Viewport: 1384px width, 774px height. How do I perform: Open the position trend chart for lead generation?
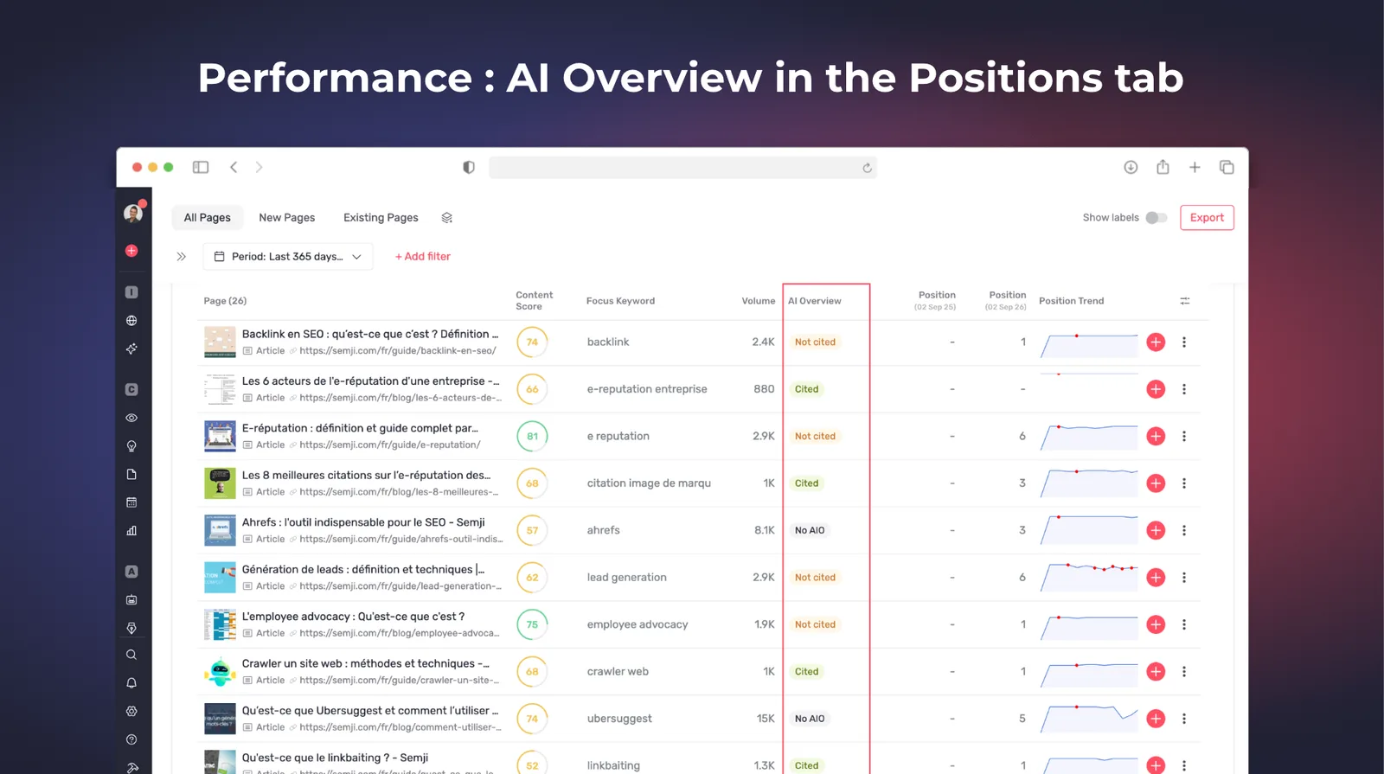[x=1089, y=578]
